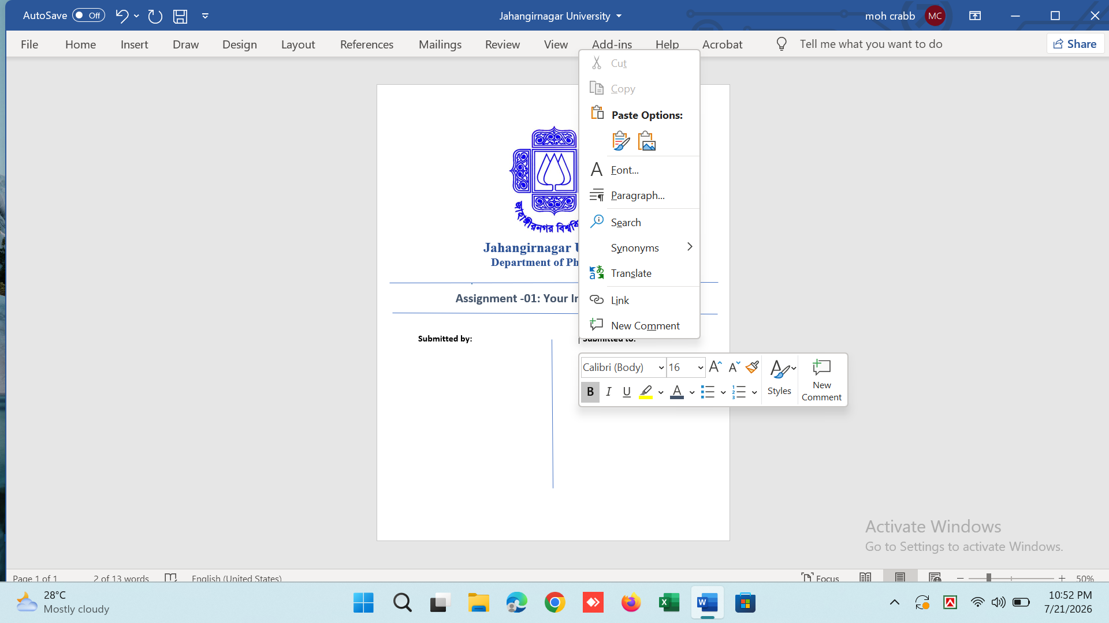
Task: Click the English (United States) language indicator
Action: 237,578
